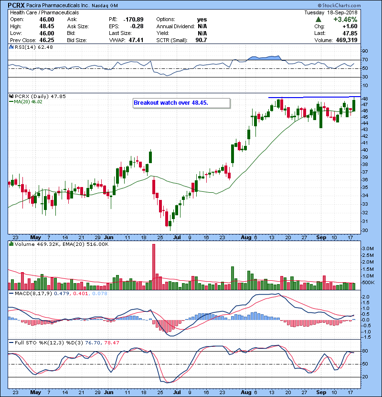Click the date Tuesday 18-Sep-2018
This screenshot has width=382, height=397.
(331, 12)
